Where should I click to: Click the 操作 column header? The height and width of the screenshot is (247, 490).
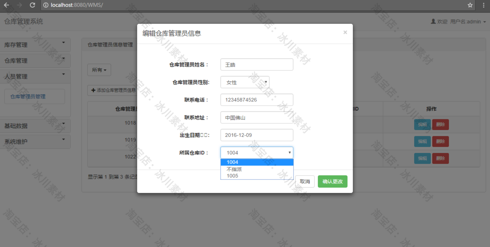pos(432,109)
